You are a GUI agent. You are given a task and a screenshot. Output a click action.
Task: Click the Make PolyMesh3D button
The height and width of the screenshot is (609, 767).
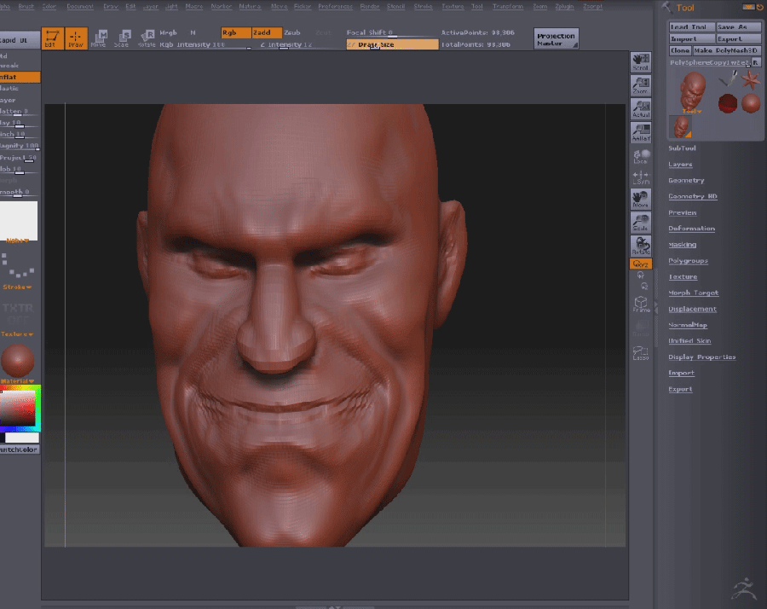726,50
